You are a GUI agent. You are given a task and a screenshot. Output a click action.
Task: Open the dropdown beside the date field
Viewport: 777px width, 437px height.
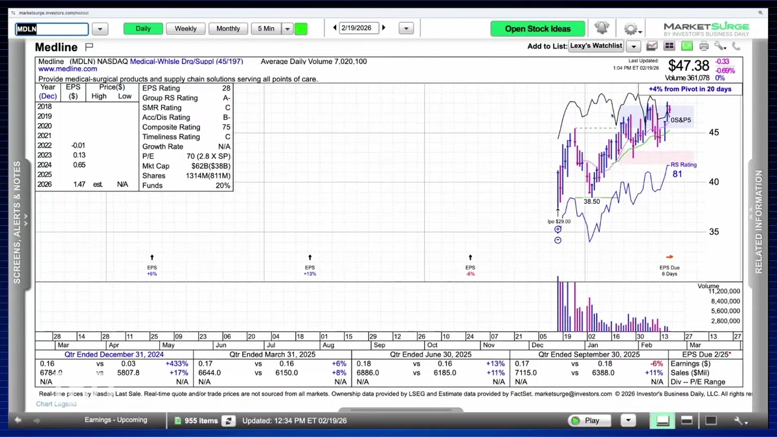[x=406, y=28]
